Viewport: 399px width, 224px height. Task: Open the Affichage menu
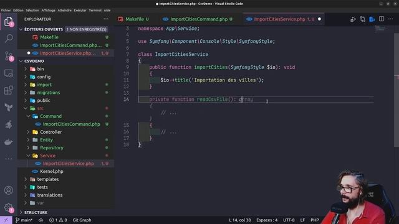click(x=49, y=11)
